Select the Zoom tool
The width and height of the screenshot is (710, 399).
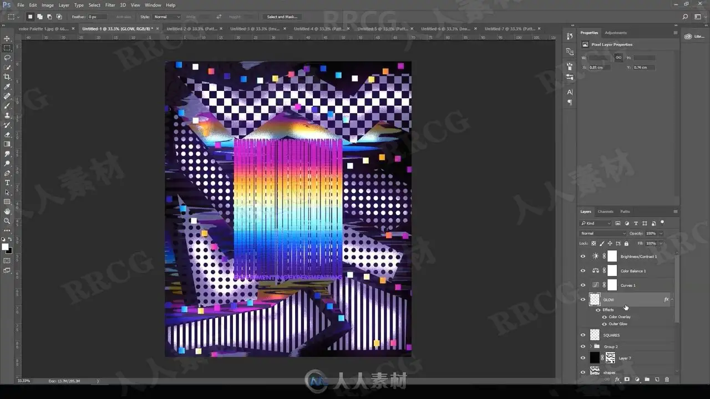pyautogui.click(x=7, y=221)
